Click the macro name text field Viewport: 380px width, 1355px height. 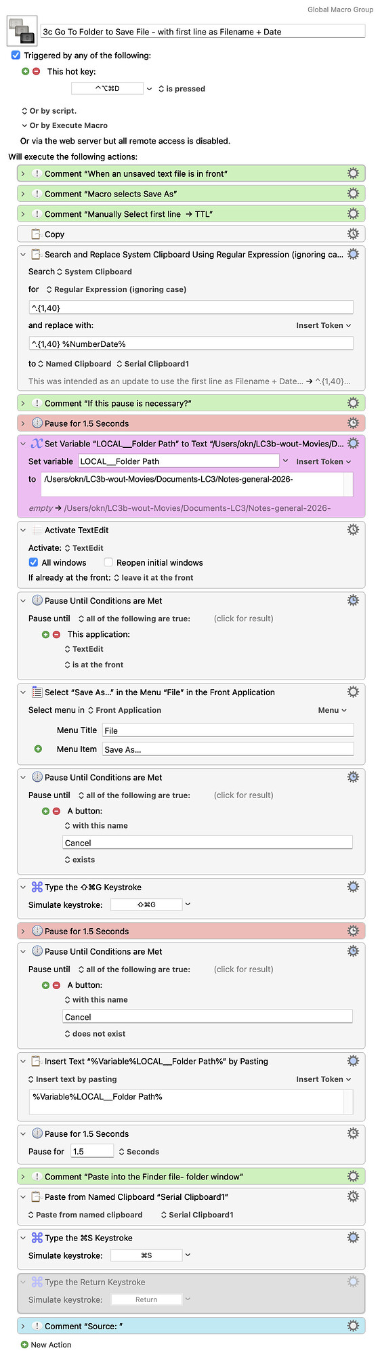[203, 31]
